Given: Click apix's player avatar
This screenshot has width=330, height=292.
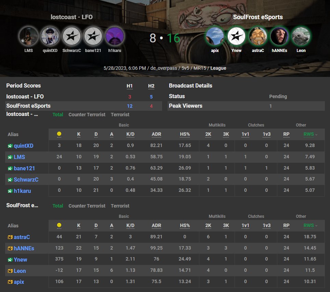Looking at the screenshot, I should tap(214, 36).
